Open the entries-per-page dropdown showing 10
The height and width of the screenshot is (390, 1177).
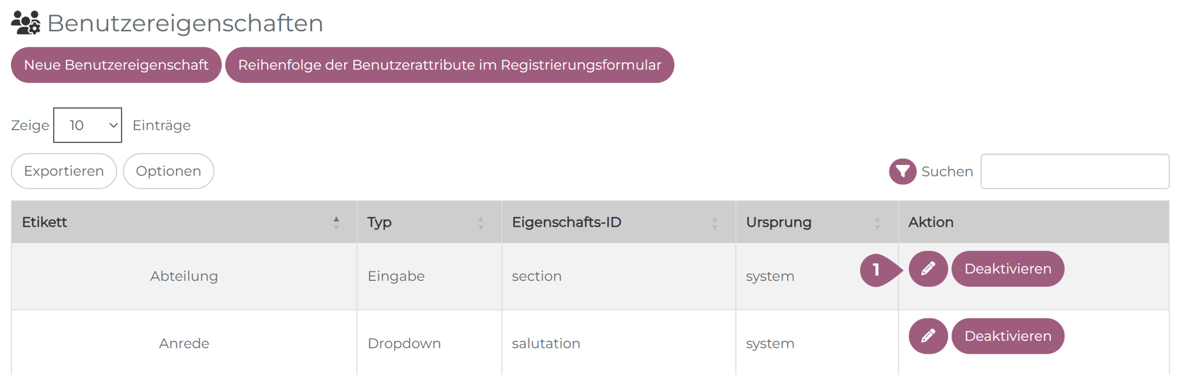click(88, 125)
